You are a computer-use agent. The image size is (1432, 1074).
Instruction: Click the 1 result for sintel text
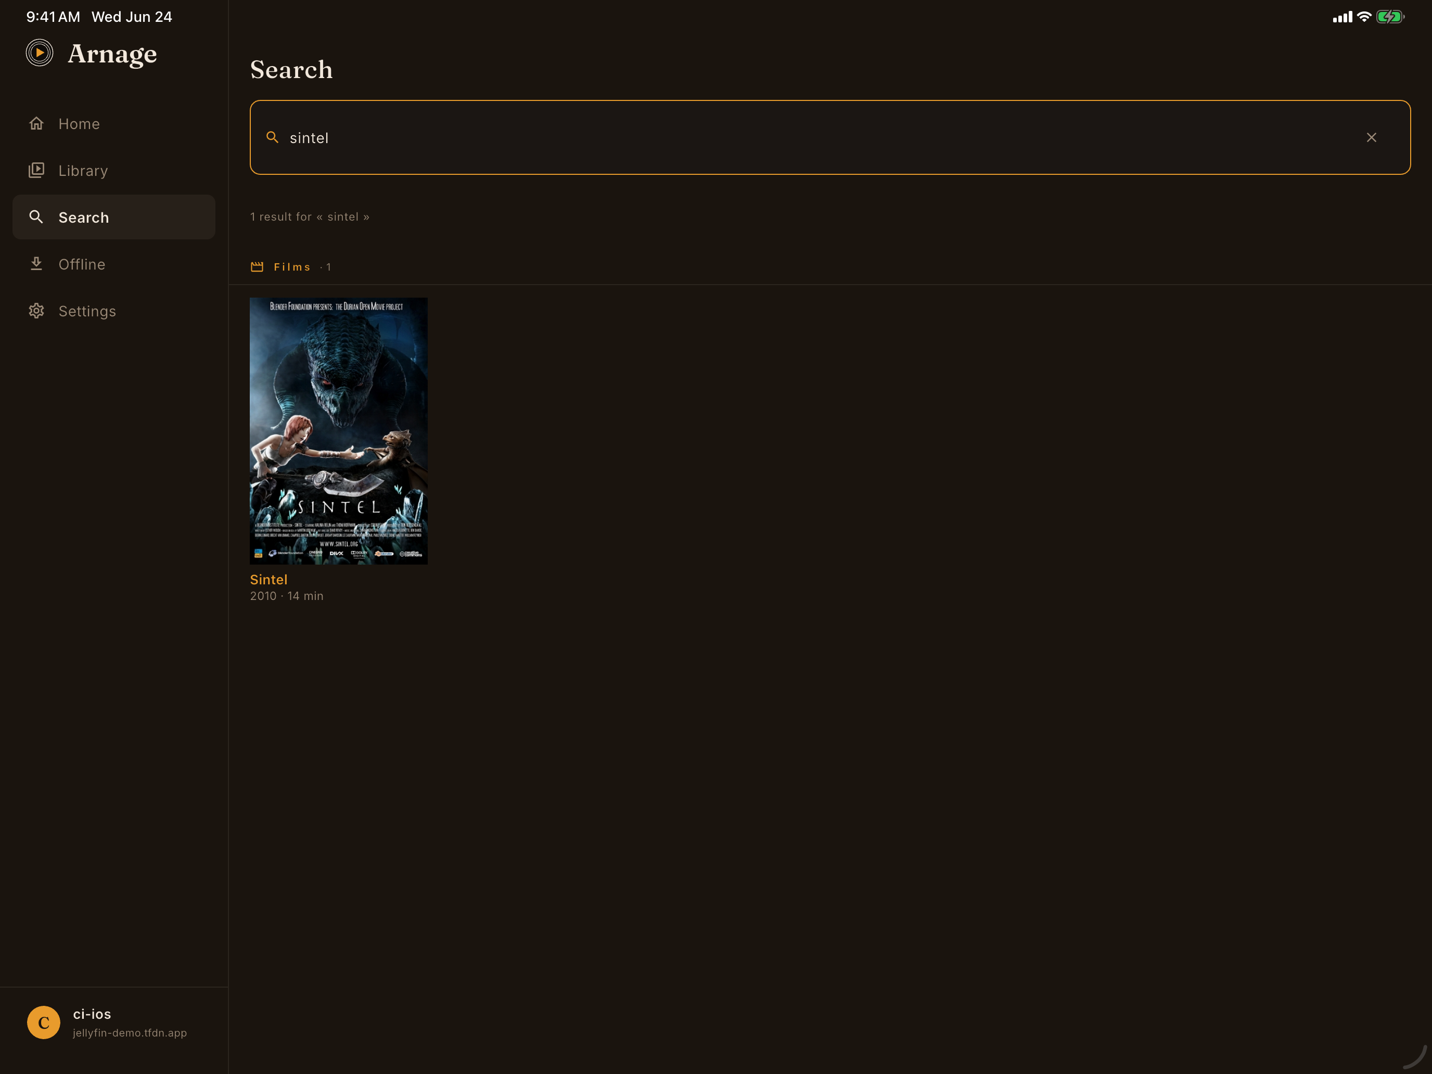(x=310, y=217)
